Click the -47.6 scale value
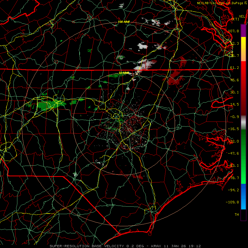248x248 pixels. click(x=234, y=153)
